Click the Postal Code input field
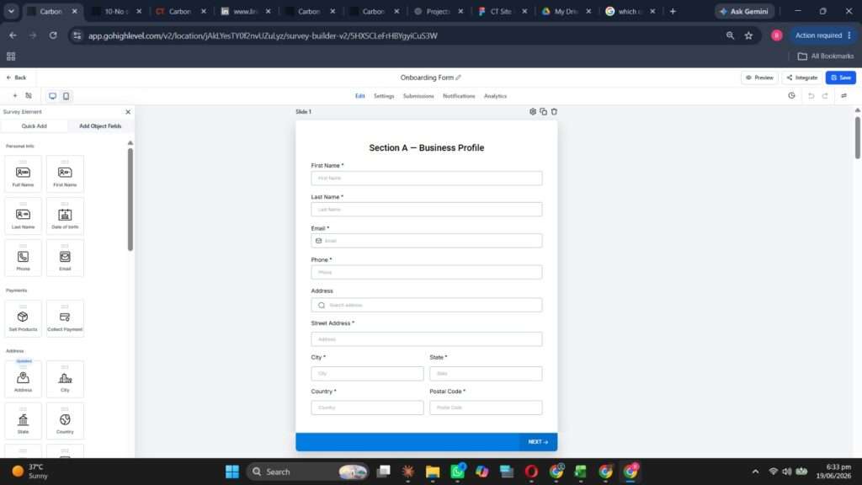 coord(486,408)
